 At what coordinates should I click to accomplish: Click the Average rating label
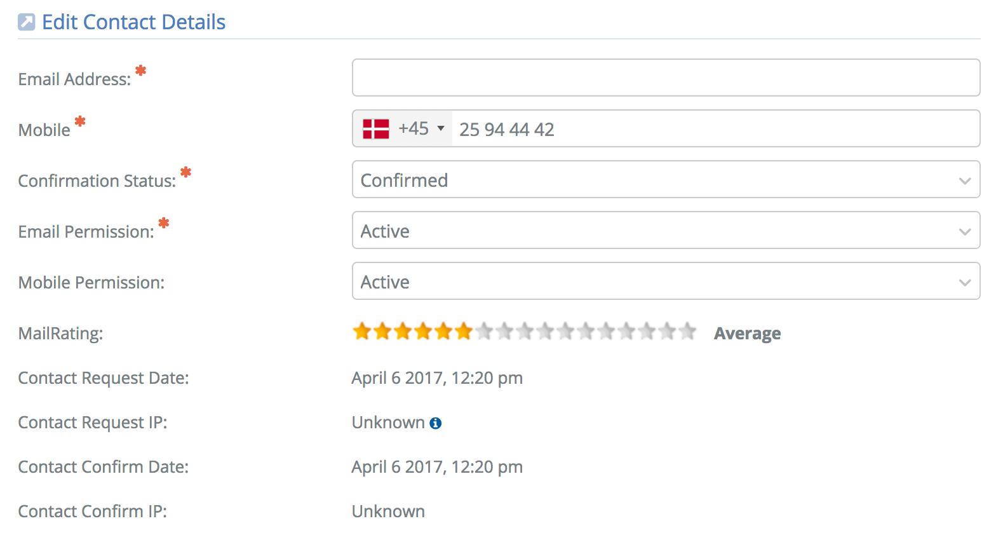pos(747,334)
